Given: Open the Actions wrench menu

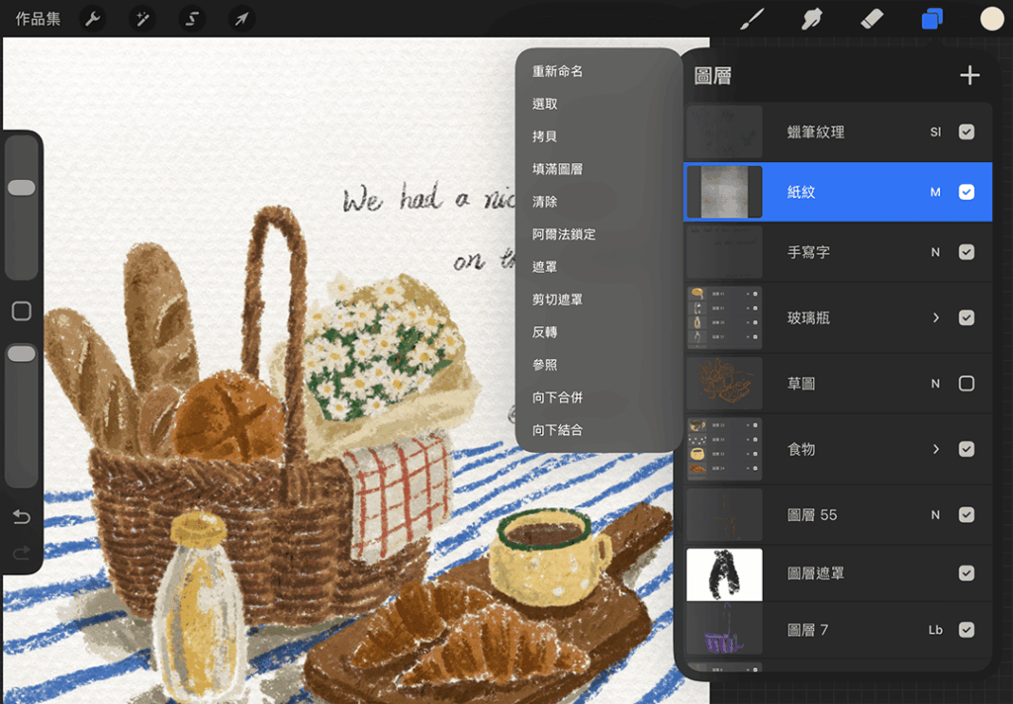Looking at the screenshot, I should pos(92,19).
